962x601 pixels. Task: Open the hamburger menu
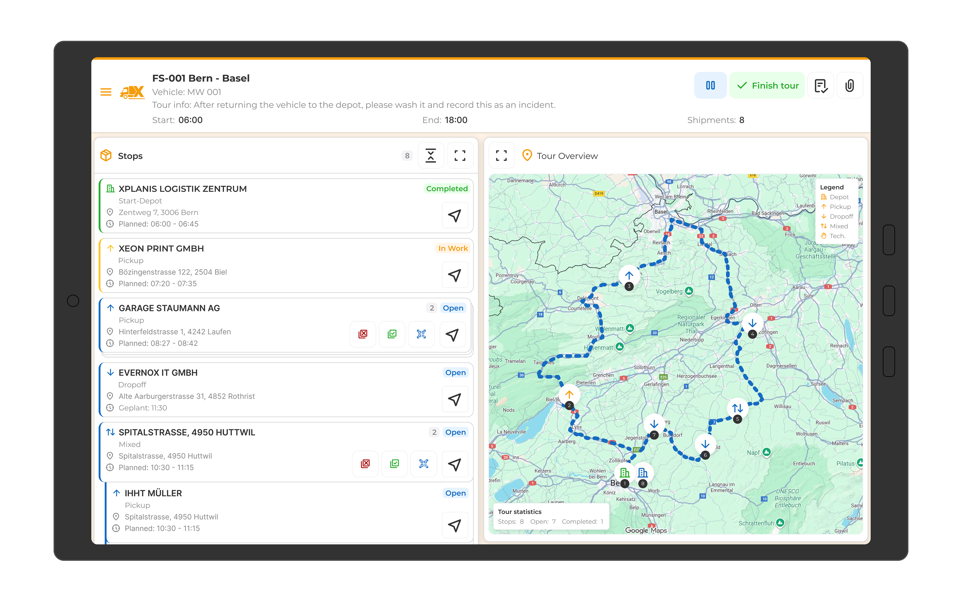pyautogui.click(x=106, y=92)
